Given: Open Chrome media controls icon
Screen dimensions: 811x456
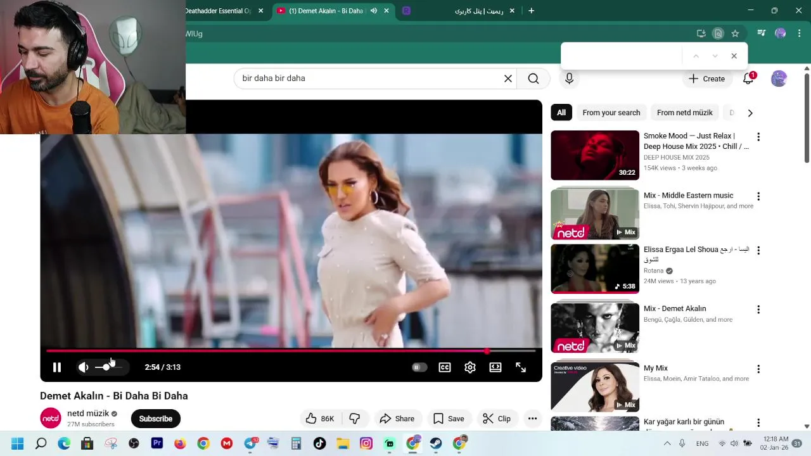Looking at the screenshot, I should 762,34.
